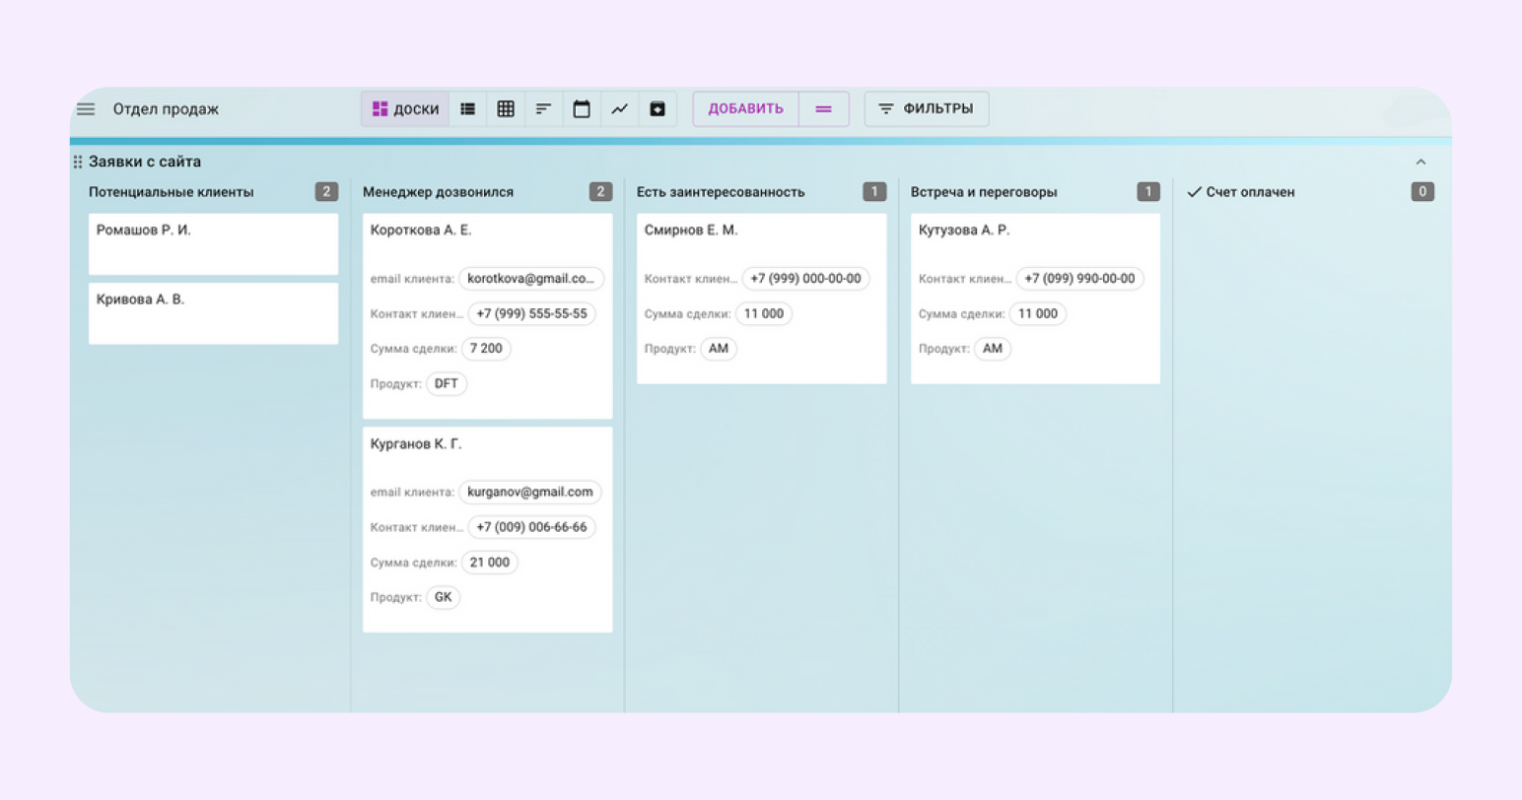Click the 7 200 deal sum chip
Screen dimensions: 1522x800
coord(486,349)
